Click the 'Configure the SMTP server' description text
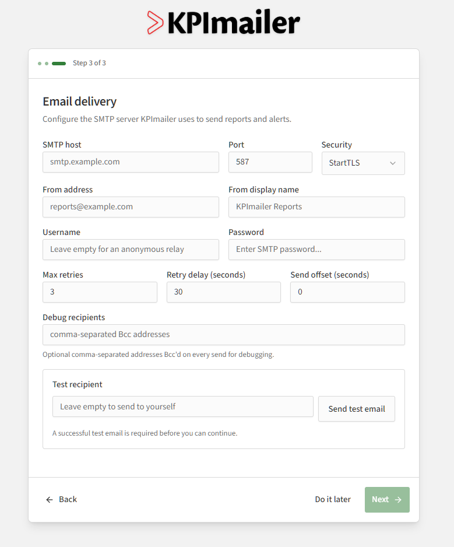Image resolution: width=454 pixels, height=547 pixels. click(x=167, y=119)
